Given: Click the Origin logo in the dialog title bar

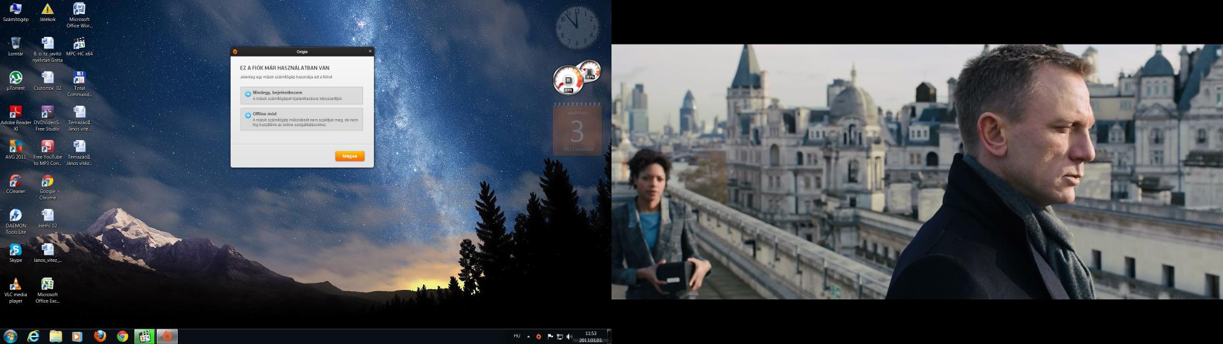Looking at the screenshot, I should pos(235,52).
